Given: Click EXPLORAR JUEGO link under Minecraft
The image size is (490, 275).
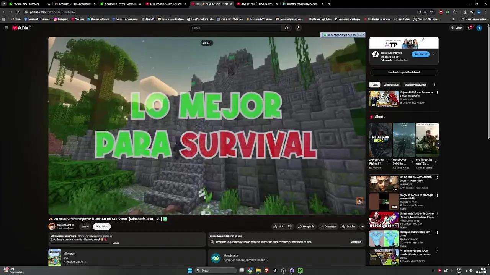Looking at the screenshot, I should pos(75,262).
